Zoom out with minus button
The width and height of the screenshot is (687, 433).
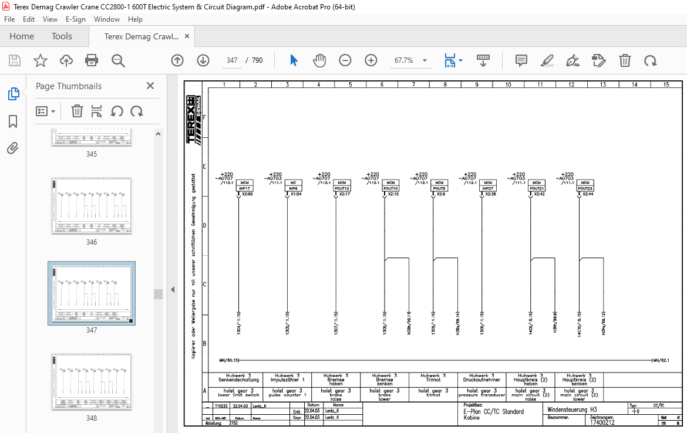pos(345,60)
